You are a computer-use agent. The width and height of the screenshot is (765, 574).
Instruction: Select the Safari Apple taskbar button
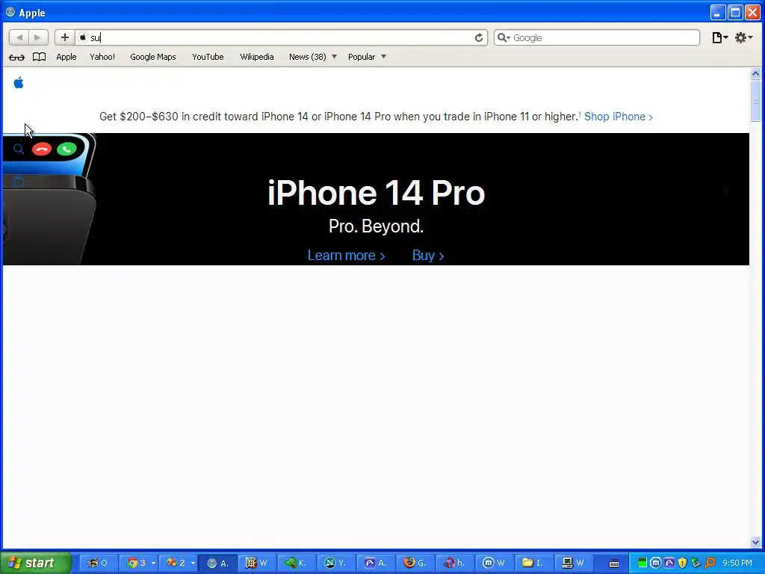coord(218,563)
